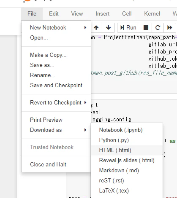
Task: Download as Markdown (.md)
Action: coord(127,171)
